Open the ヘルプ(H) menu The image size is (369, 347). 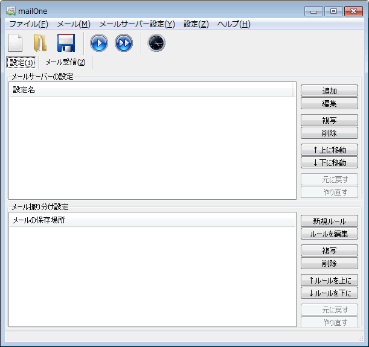[233, 24]
